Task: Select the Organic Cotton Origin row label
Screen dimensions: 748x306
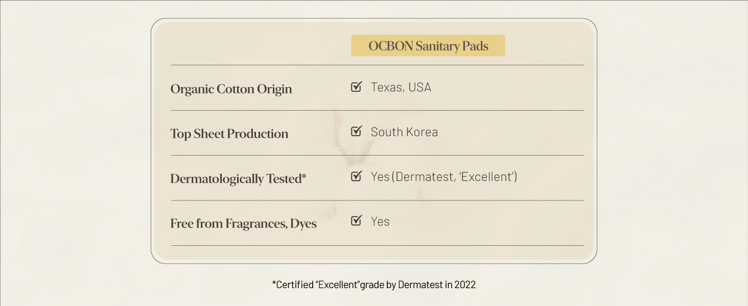Action: (231, 89)
